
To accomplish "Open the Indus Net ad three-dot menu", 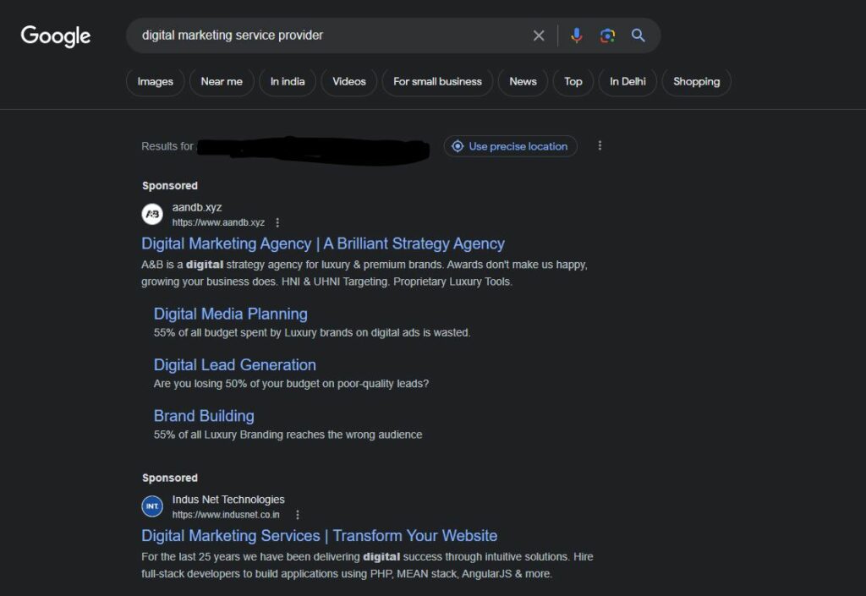I will (x=297, y=515).
